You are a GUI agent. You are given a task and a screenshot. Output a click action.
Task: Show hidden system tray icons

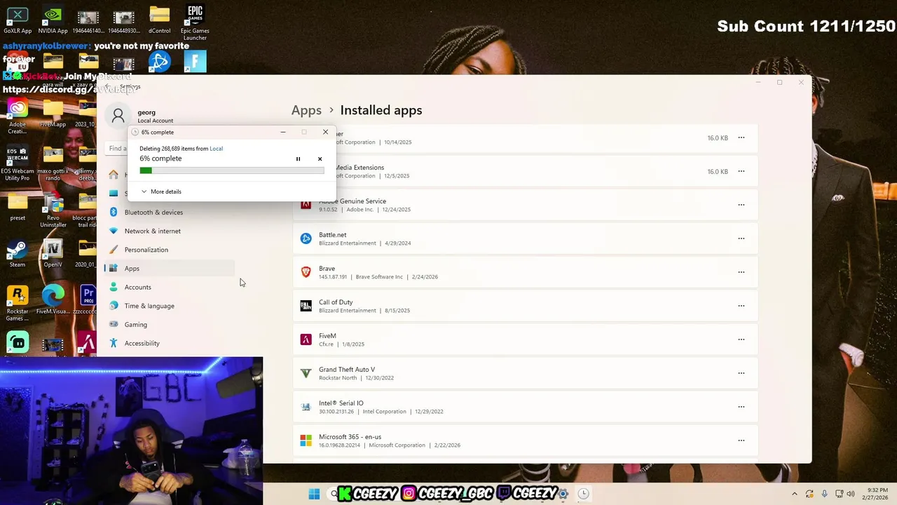[x=795, y=494]
